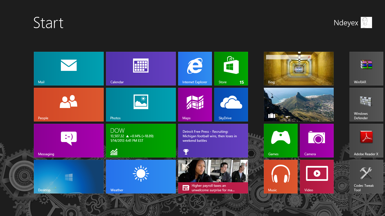
Task: Launch the Codec Tweak Tool
Action: (366, 176)
